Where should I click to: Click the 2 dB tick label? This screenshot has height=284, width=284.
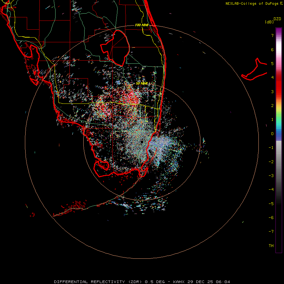tap(272, 106)
